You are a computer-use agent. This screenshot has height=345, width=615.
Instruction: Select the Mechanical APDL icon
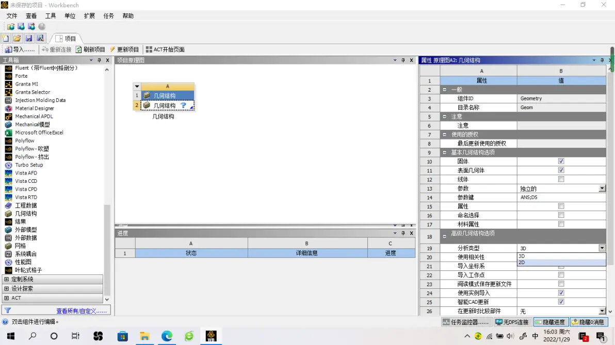pos(8,116)
